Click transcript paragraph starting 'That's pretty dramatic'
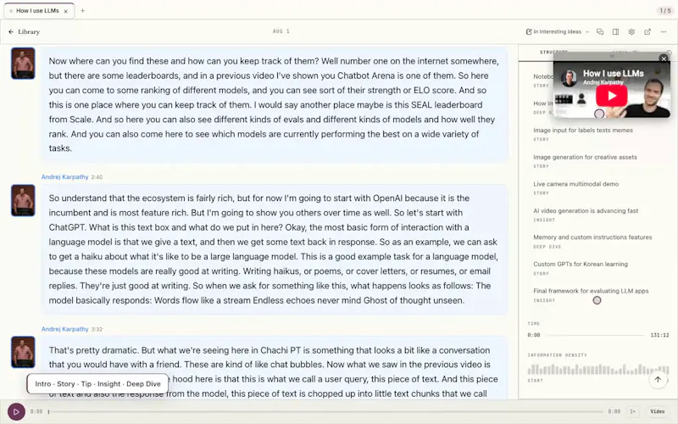Viewport: 678px width, 424px height. 274,368
